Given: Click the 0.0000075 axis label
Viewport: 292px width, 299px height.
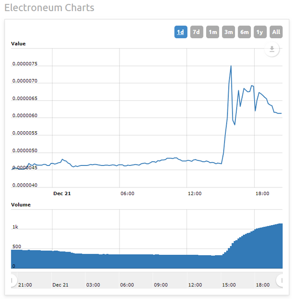Looking at the screenshot, I should [x=25, y=64].
